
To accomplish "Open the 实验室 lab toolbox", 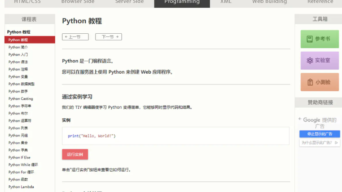I will (x=320, y=60).
